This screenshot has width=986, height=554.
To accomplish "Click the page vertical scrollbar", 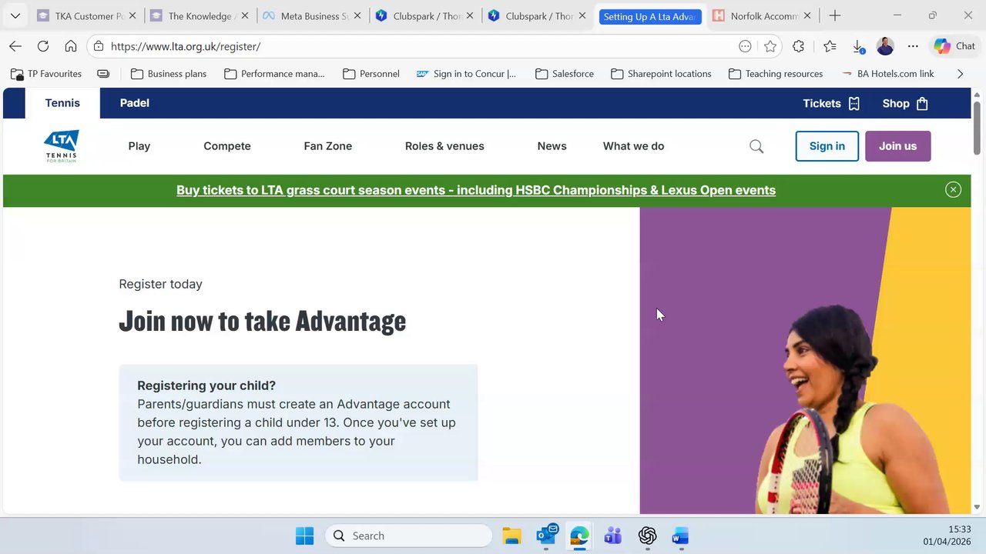I will click(x=977, y=127).
